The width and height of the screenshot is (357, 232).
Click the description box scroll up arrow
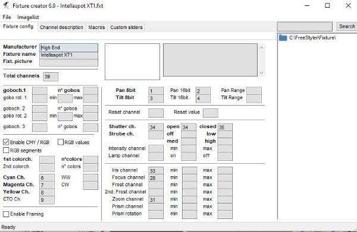click(261, 47)
